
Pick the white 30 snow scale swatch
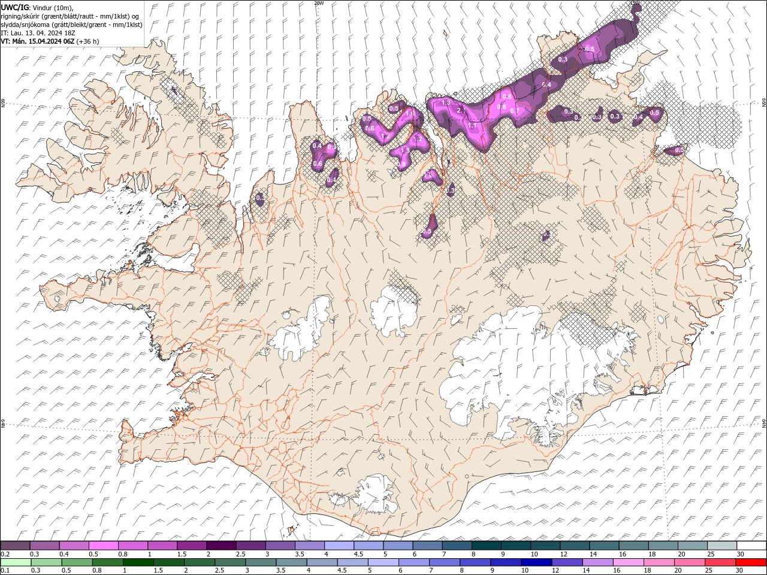click(x=751, y=546)
